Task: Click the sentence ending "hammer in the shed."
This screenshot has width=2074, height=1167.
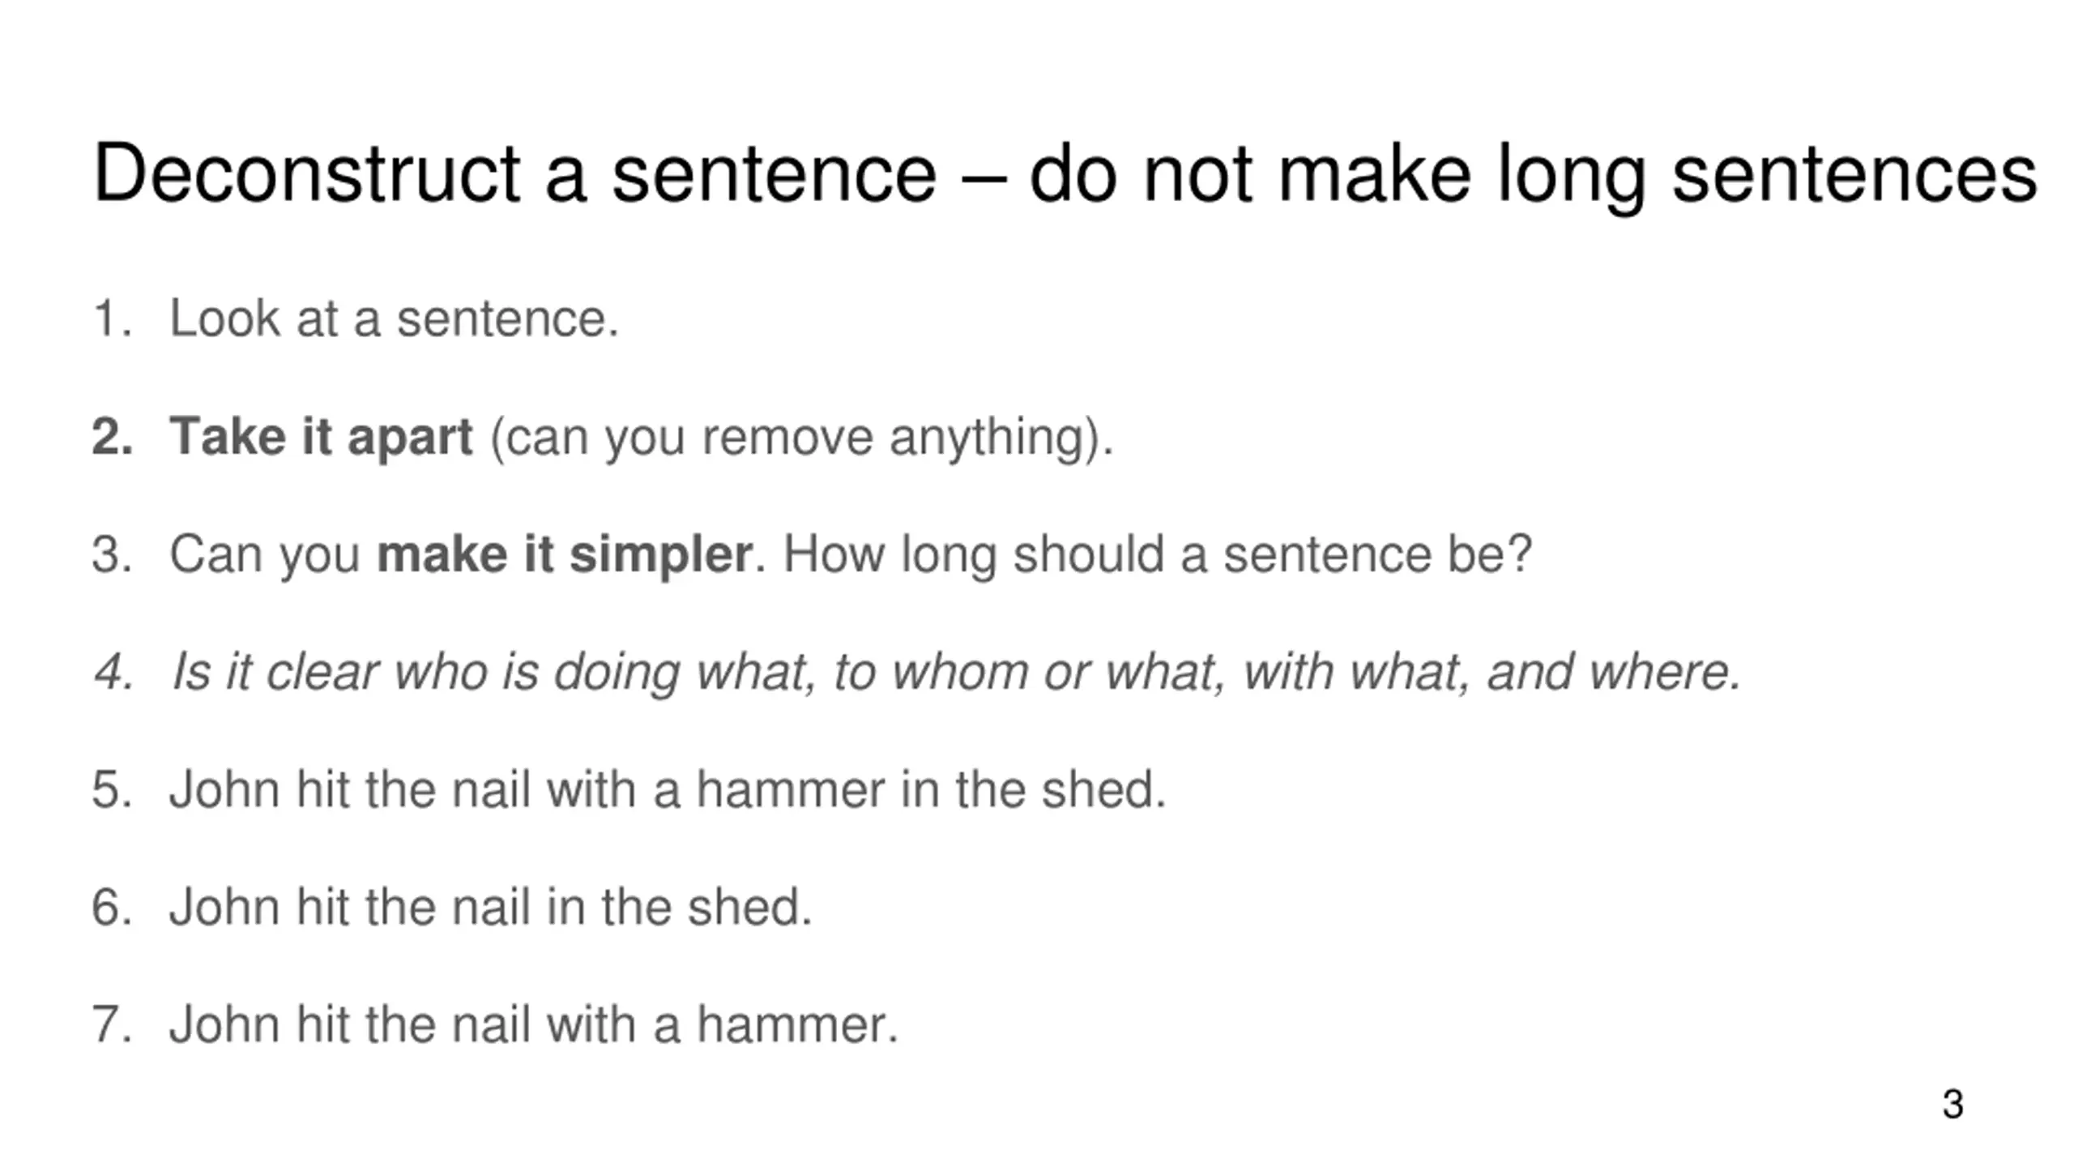Action: click(667, 789)
